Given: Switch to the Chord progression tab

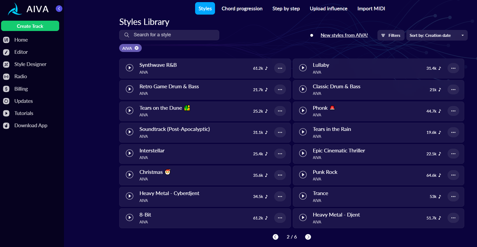Looking at the screenshot, I should click(x=242, y=8).
